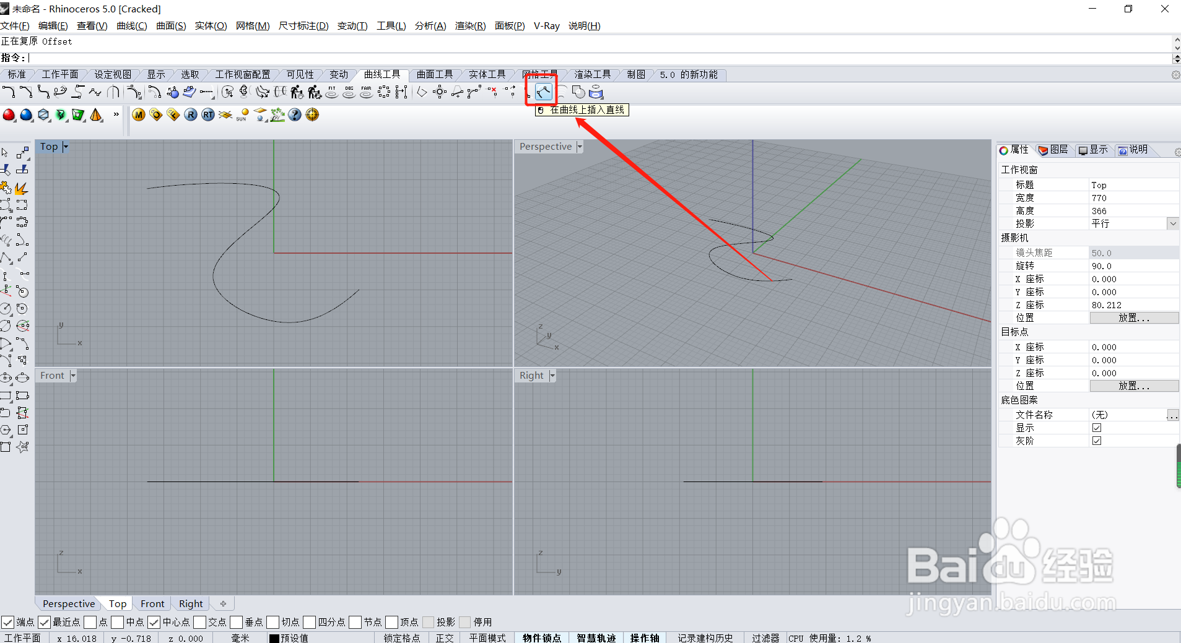Open the 文件(F) menu

15,25
